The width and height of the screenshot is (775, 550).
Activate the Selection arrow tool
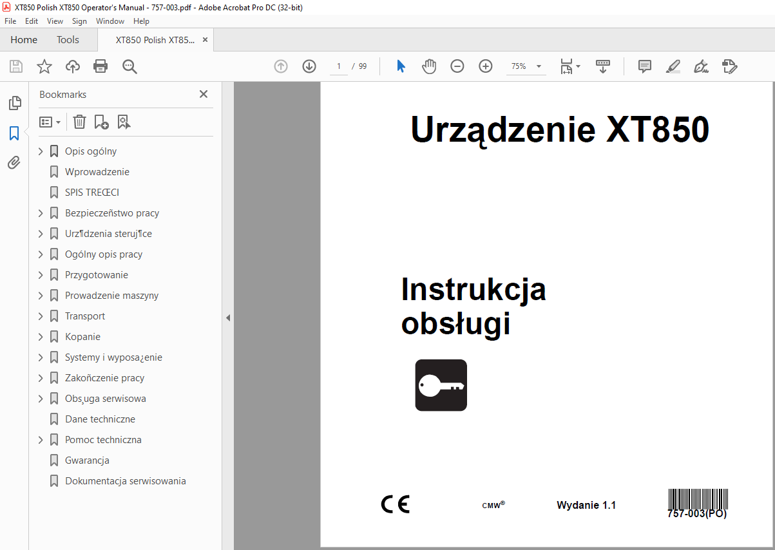401,66
